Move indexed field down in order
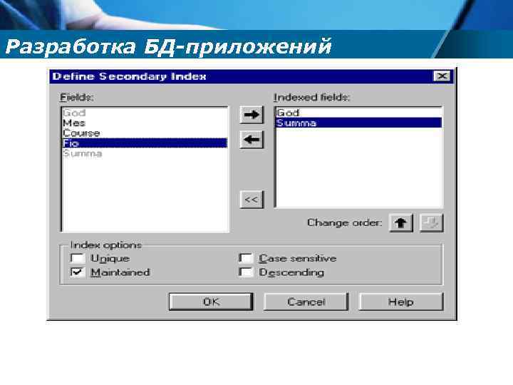The height and width of the screenshot is (385, 513). click(432, 223)
